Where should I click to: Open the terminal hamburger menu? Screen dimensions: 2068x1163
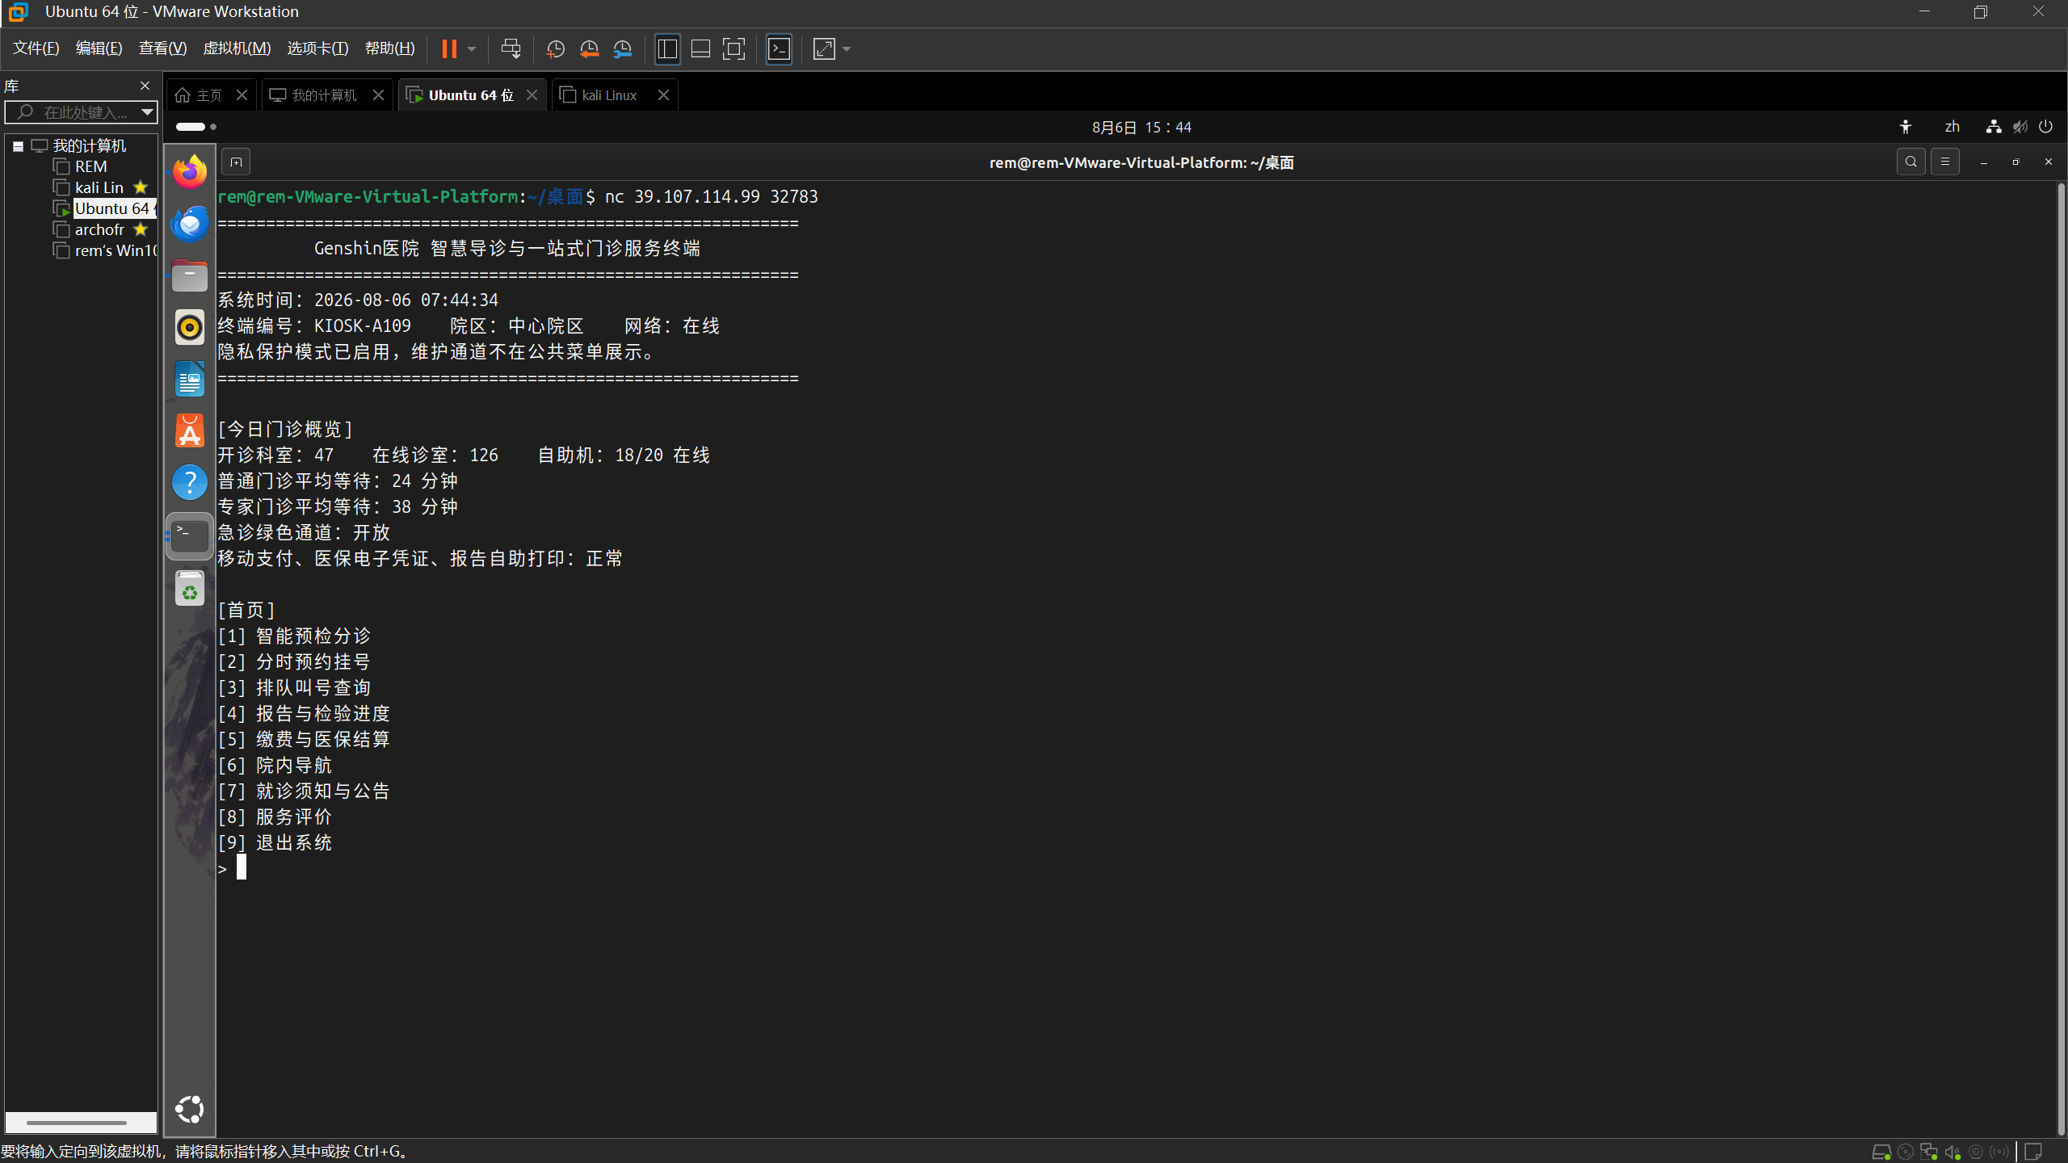coord(1944,162)
